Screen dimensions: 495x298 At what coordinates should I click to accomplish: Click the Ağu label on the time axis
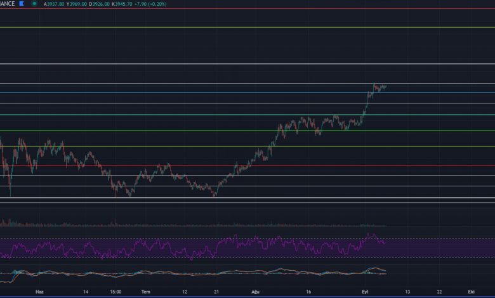[256, 292]
